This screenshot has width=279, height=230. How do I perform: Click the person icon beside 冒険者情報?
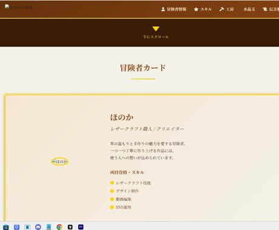(163, 9)
